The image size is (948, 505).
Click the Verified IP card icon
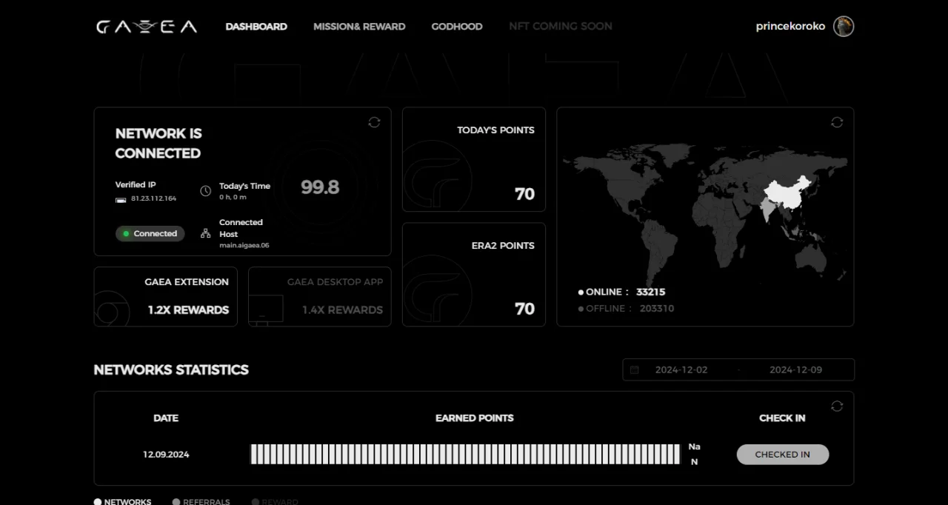coord(121,199)
